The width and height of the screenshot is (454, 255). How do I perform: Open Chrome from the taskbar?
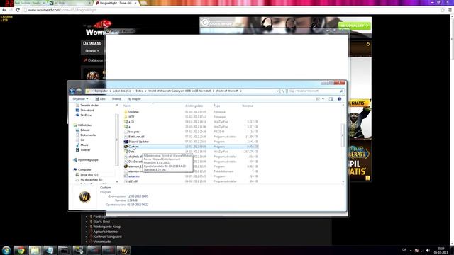21,250
